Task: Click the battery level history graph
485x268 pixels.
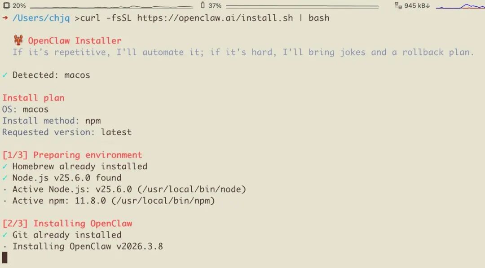Action: coord(302,6)
